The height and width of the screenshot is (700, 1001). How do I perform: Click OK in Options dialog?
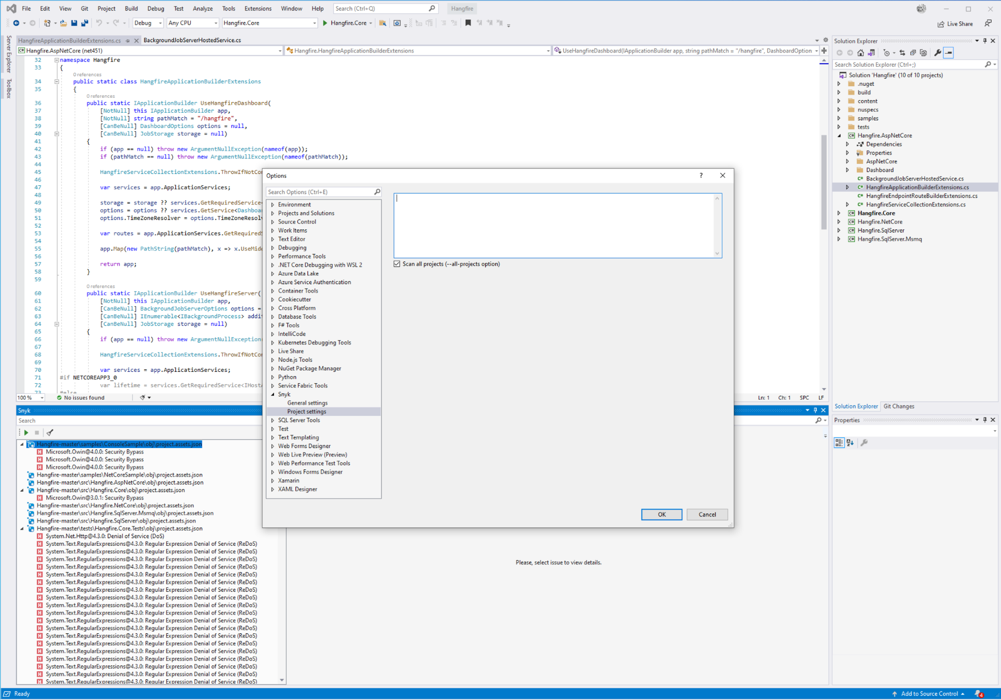tap(661, 515)
